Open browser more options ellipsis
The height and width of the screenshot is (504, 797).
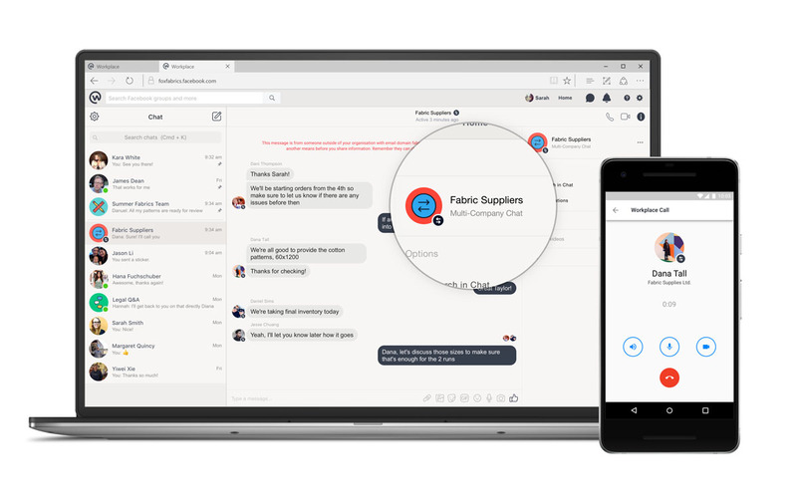[x=640, y=81]
